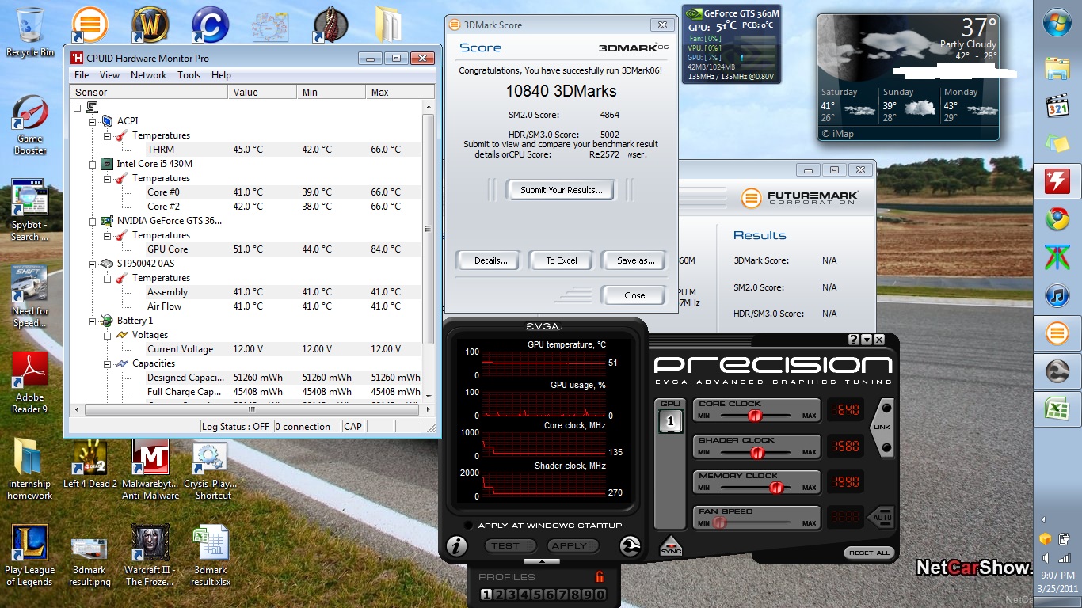Screen dimensions: 1082x608
Task: Click the Save as button
Action: click(635, 260)
